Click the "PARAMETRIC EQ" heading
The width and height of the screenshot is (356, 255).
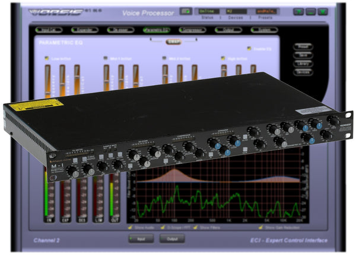[61, 43]
